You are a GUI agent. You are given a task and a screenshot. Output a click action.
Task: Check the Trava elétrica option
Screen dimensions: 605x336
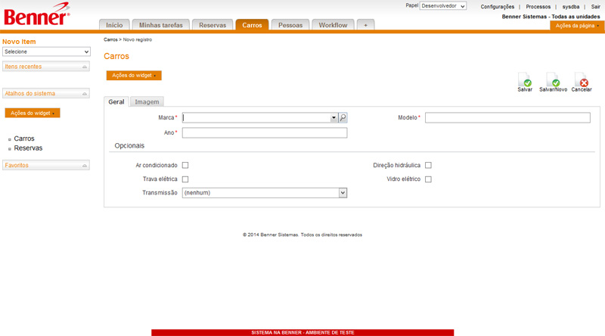click(185, 179)
